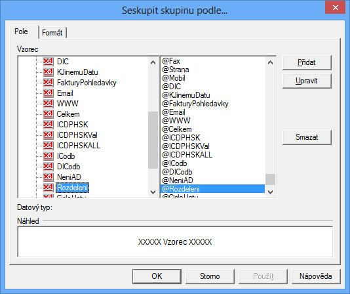
Task: Open the Pole tab
Action: click(x=22, y=31)
